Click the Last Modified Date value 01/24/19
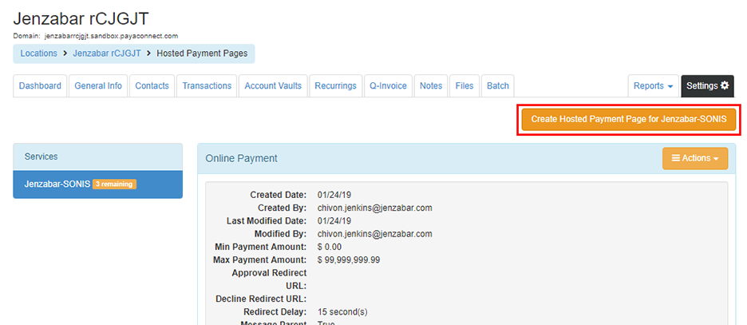The width and height of the screenshot is (747, 325). point(334,220)
